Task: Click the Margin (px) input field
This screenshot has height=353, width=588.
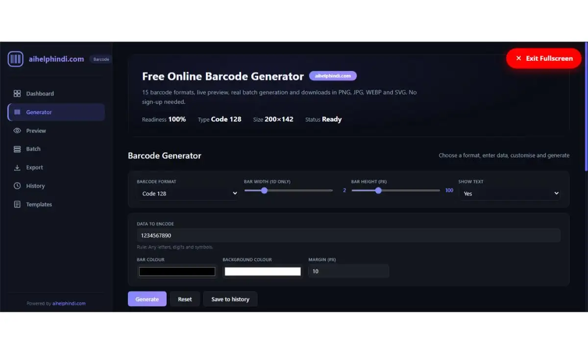Action: (x=348, y=271)
